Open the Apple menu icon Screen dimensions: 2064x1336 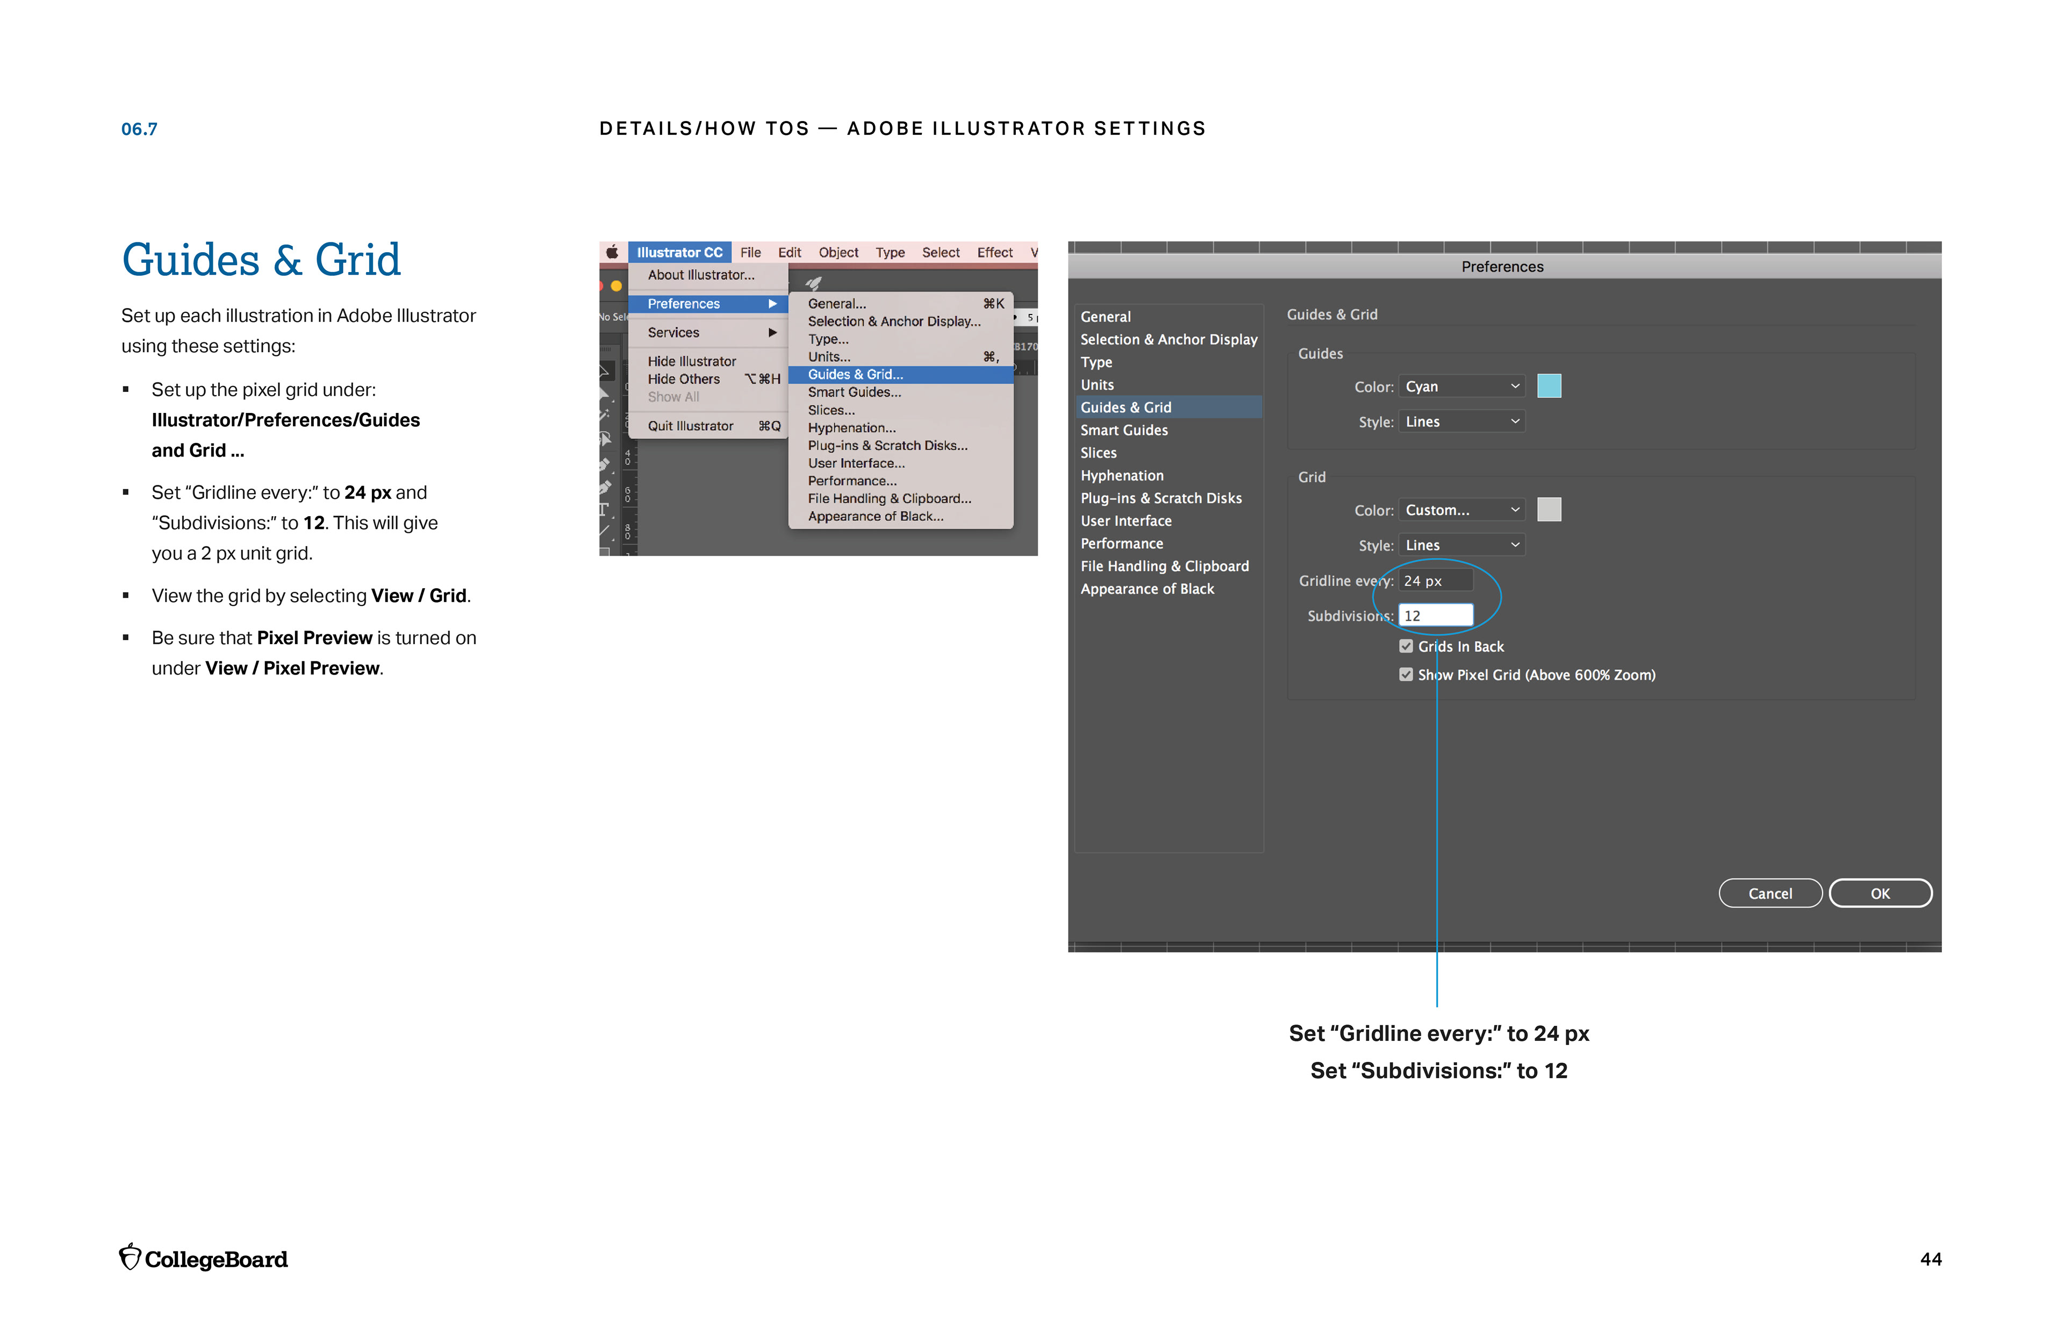click(x=612, y=253)
